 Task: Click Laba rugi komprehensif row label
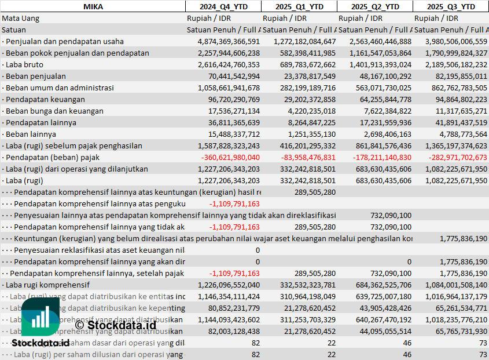point(47,285)
